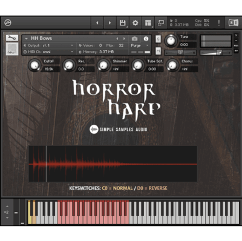Open the save floppy disk menu
Image resolution: width=242 pixels, height=241 pixels.
(123, 23)
